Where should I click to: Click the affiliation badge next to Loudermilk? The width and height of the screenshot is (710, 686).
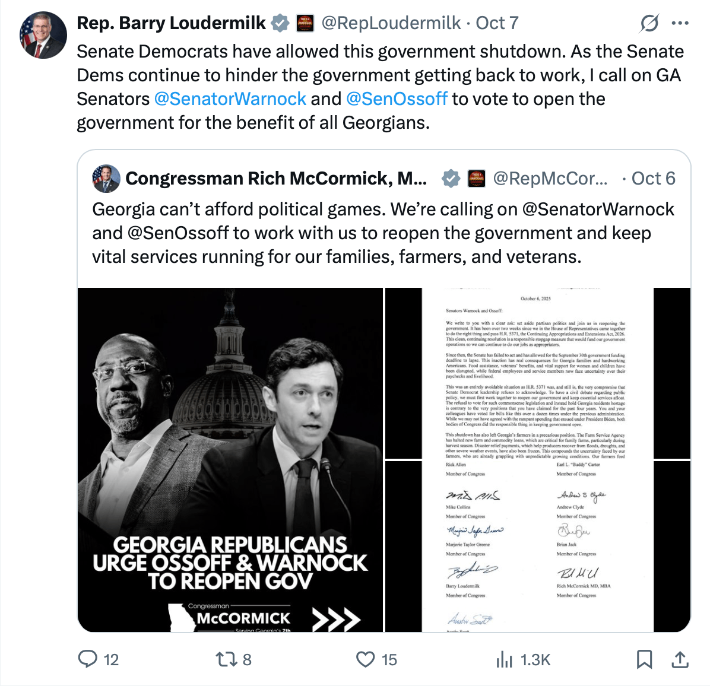305,23
